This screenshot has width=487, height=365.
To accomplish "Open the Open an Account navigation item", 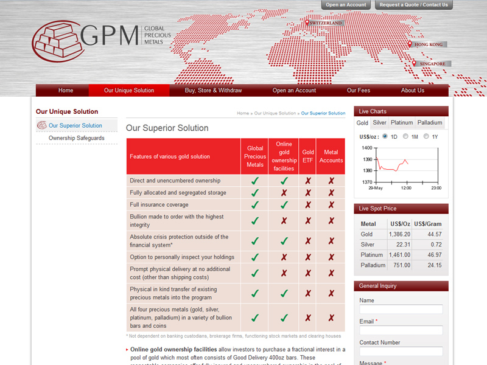I will 294,90.
